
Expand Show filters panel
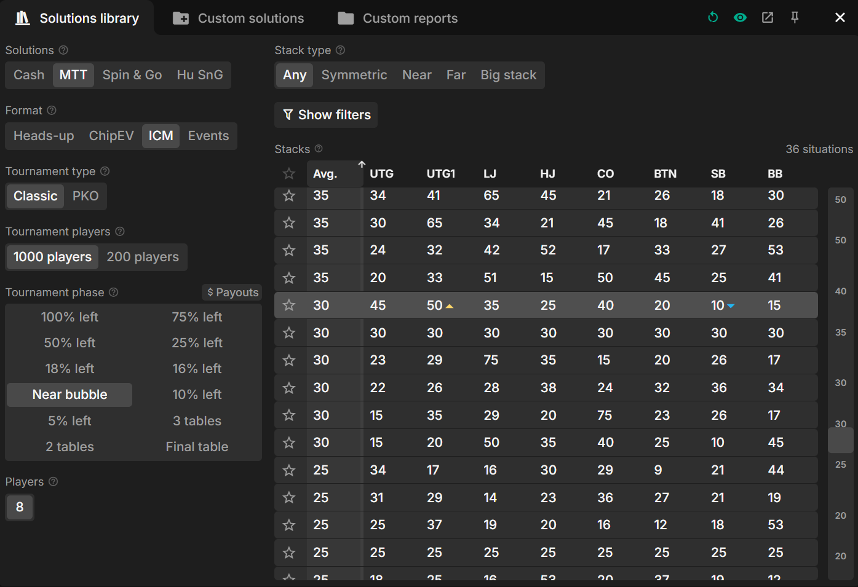(327, 115)
